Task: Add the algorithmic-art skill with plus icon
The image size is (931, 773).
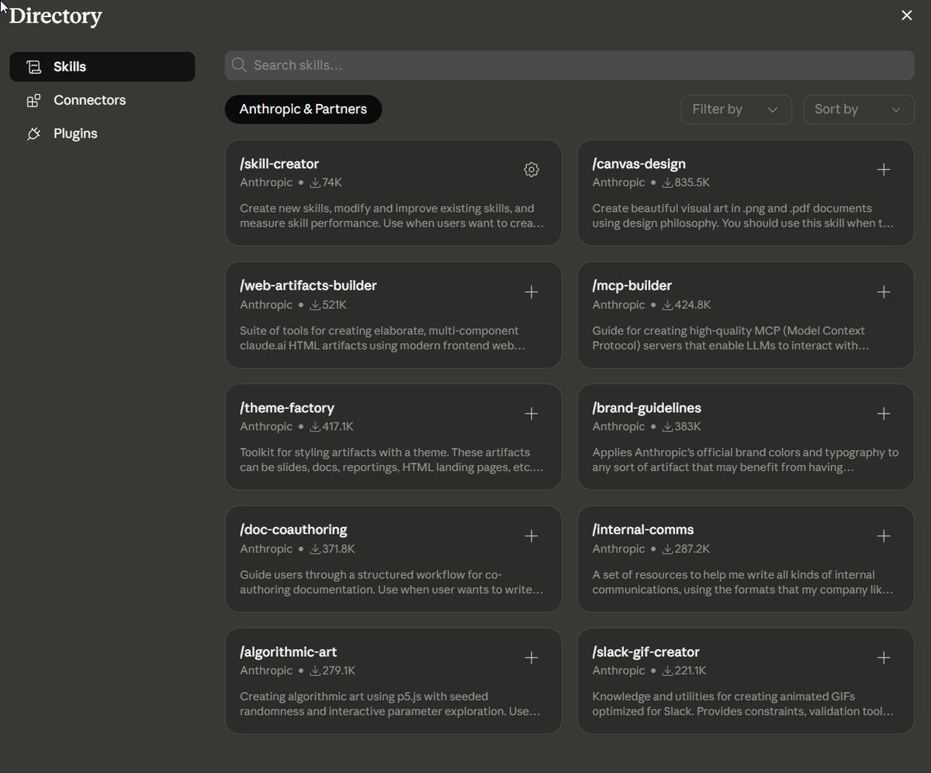Action: coord(531,658)
